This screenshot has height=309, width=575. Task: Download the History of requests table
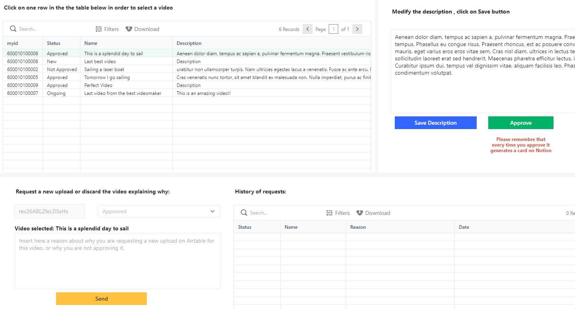(x=373, y=213)
